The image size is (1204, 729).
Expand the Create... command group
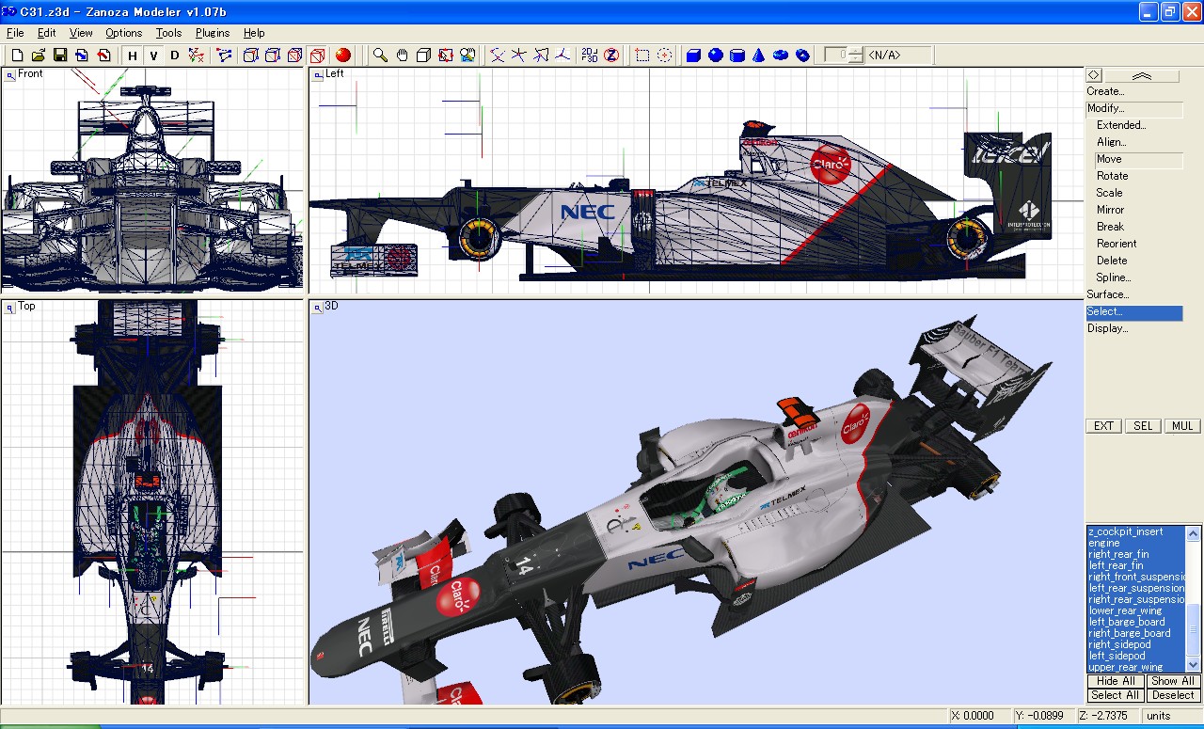1105,91
